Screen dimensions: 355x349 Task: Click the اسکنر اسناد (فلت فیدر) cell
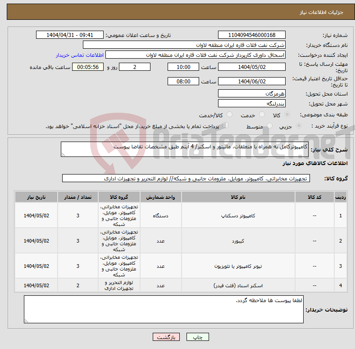point(238,285)
